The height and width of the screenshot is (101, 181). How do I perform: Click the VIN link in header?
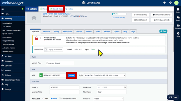78,16
